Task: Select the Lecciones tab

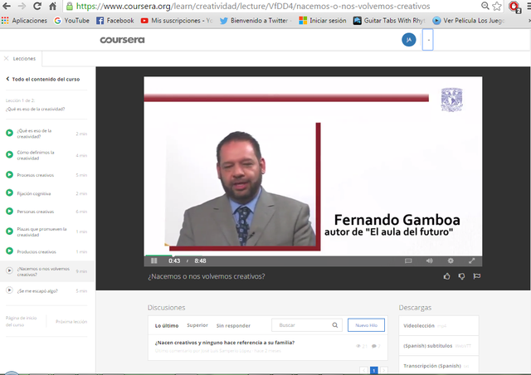Action: point(24,59)
